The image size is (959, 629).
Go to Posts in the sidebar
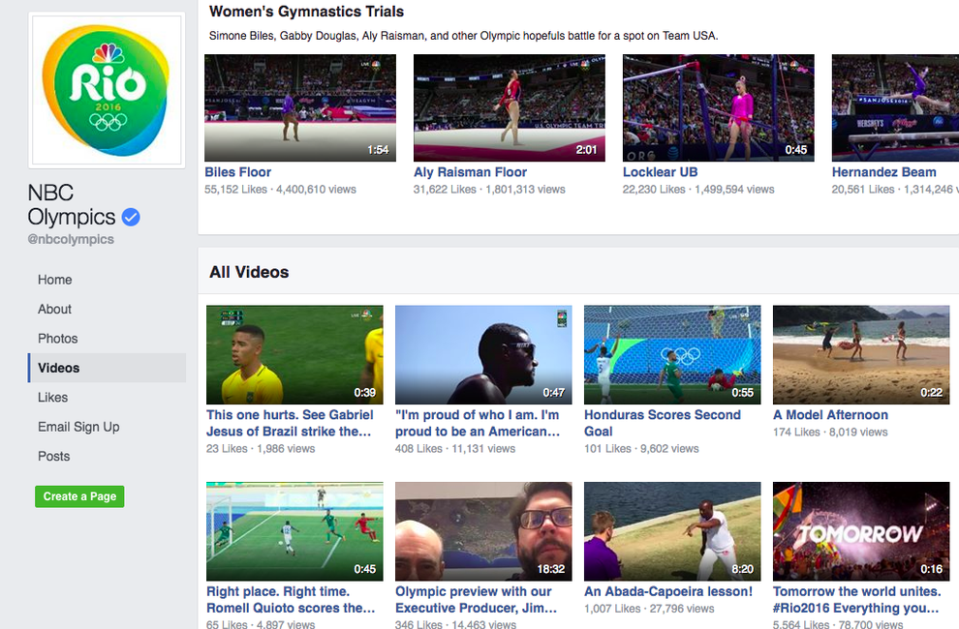tap(54, 456)
